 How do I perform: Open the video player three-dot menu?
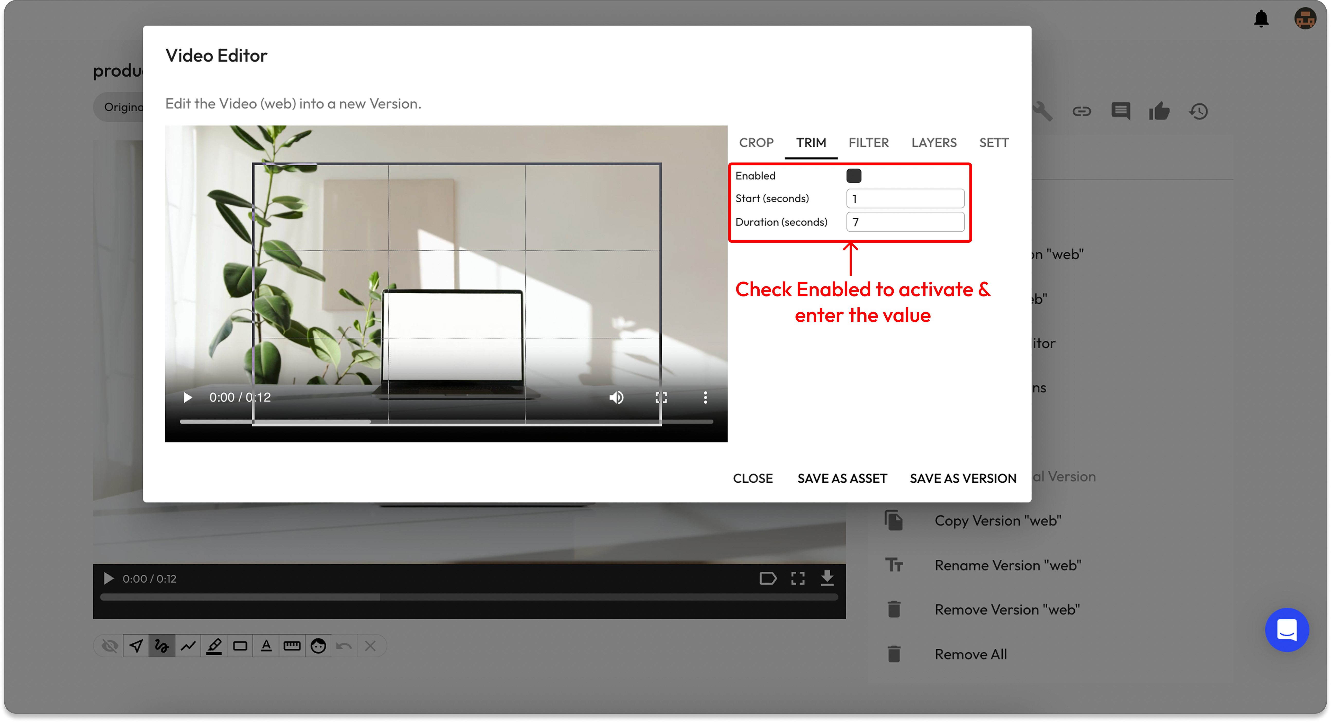tap(705, 398)
